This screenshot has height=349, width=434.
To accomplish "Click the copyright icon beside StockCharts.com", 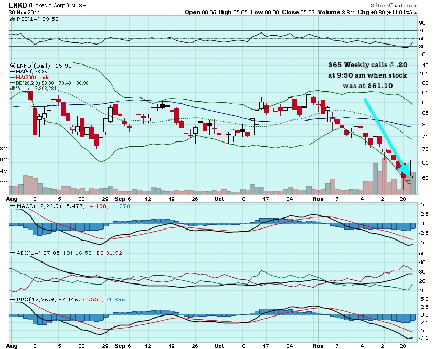I will [372, 5].
